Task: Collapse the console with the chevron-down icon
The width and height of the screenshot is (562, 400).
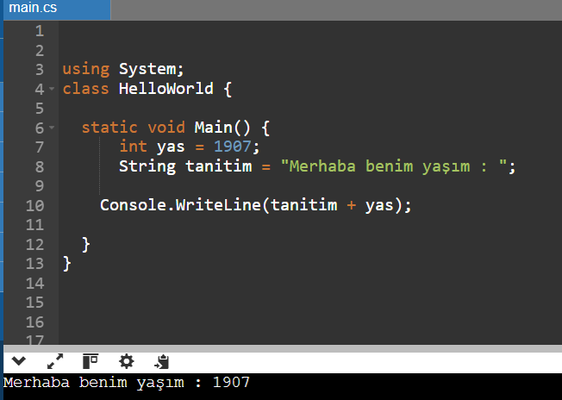Action: tap(19, 361)
